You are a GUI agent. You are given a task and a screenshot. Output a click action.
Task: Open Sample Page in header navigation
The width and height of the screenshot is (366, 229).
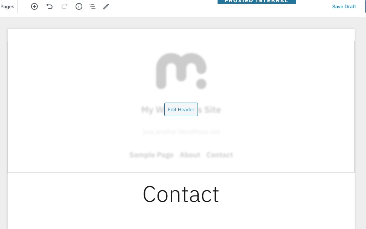(x=151, y=155)
